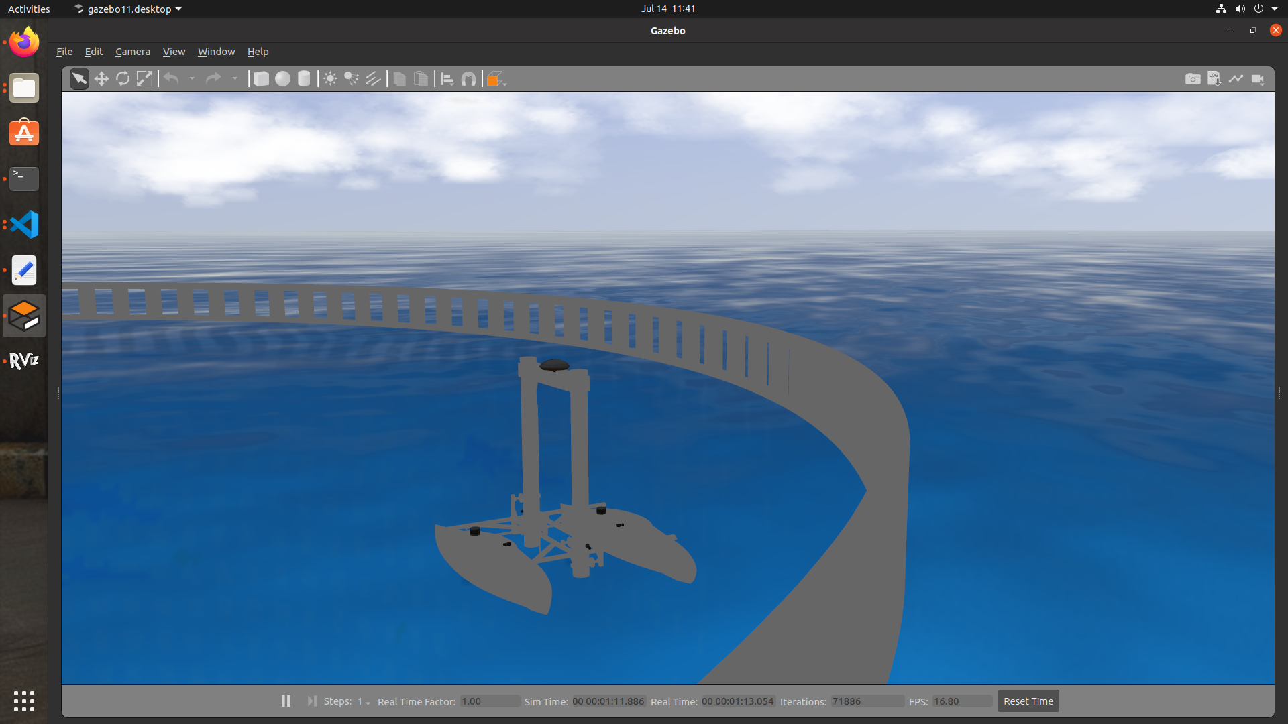Open the Camera menu
This screenshot has height=724, width=1288.
[133, 52]
